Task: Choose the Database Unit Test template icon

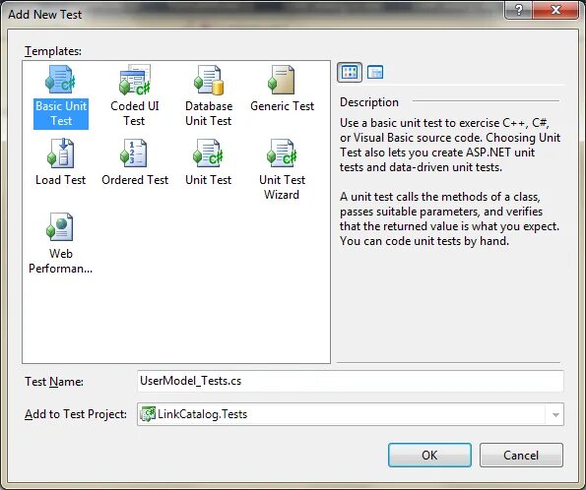Action: coord(209,79)
